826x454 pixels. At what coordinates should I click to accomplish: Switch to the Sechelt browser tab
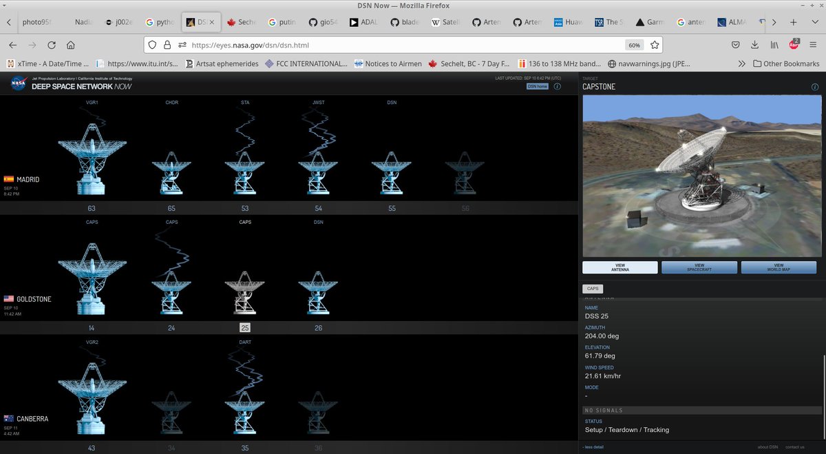pyautogui.click(x=241, y=22)
